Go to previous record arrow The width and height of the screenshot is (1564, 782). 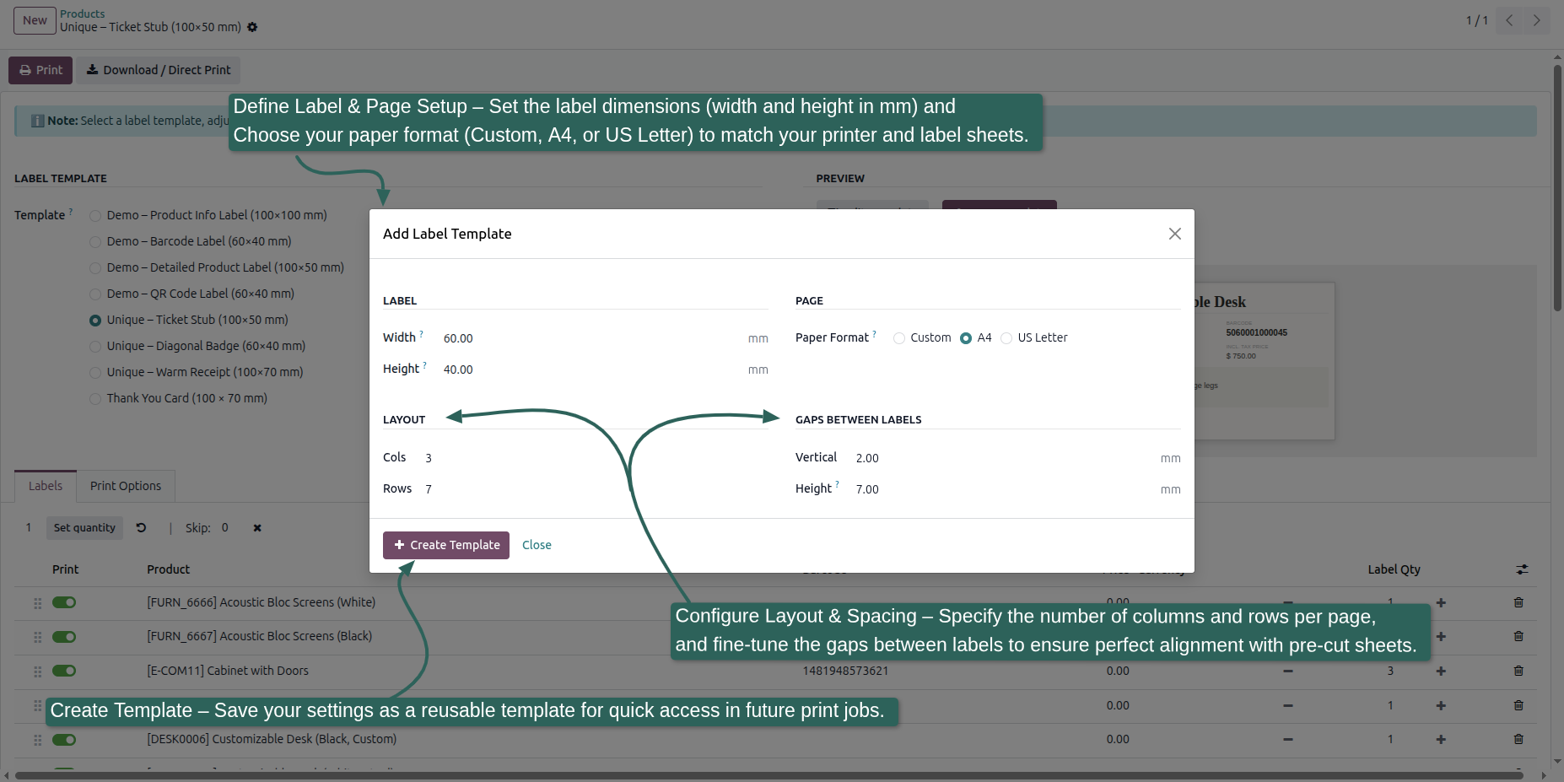pyautogui.click(x=1509, y=20)
